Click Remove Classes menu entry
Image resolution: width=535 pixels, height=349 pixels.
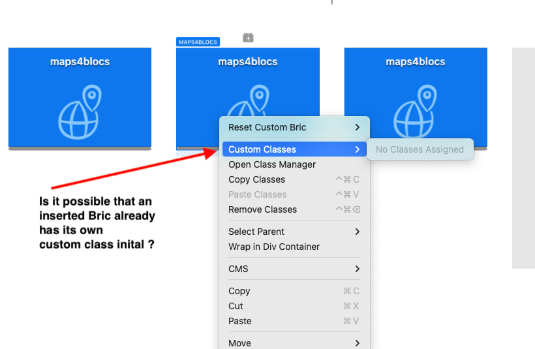[x=262, y=209]
